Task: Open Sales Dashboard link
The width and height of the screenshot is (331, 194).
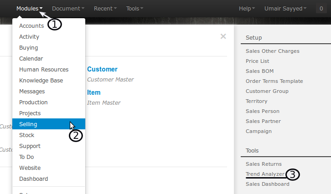Action: pyautogui.click(x=267, y=184)
